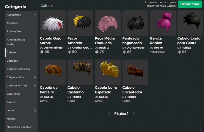The image size is (204, 132).
Task: Select the Cabelo category
Action: tap(21, 52)
